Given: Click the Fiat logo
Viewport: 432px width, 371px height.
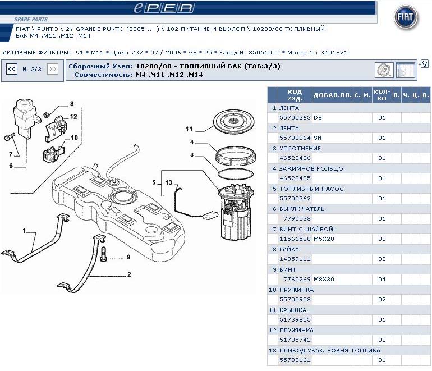Looking at the screenshot, I should [406, 19].
